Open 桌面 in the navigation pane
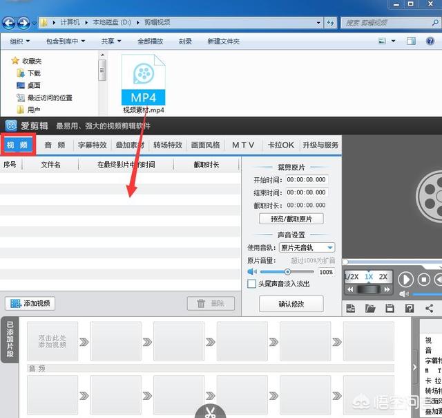The image size is (442, 418). pos(28,85)
